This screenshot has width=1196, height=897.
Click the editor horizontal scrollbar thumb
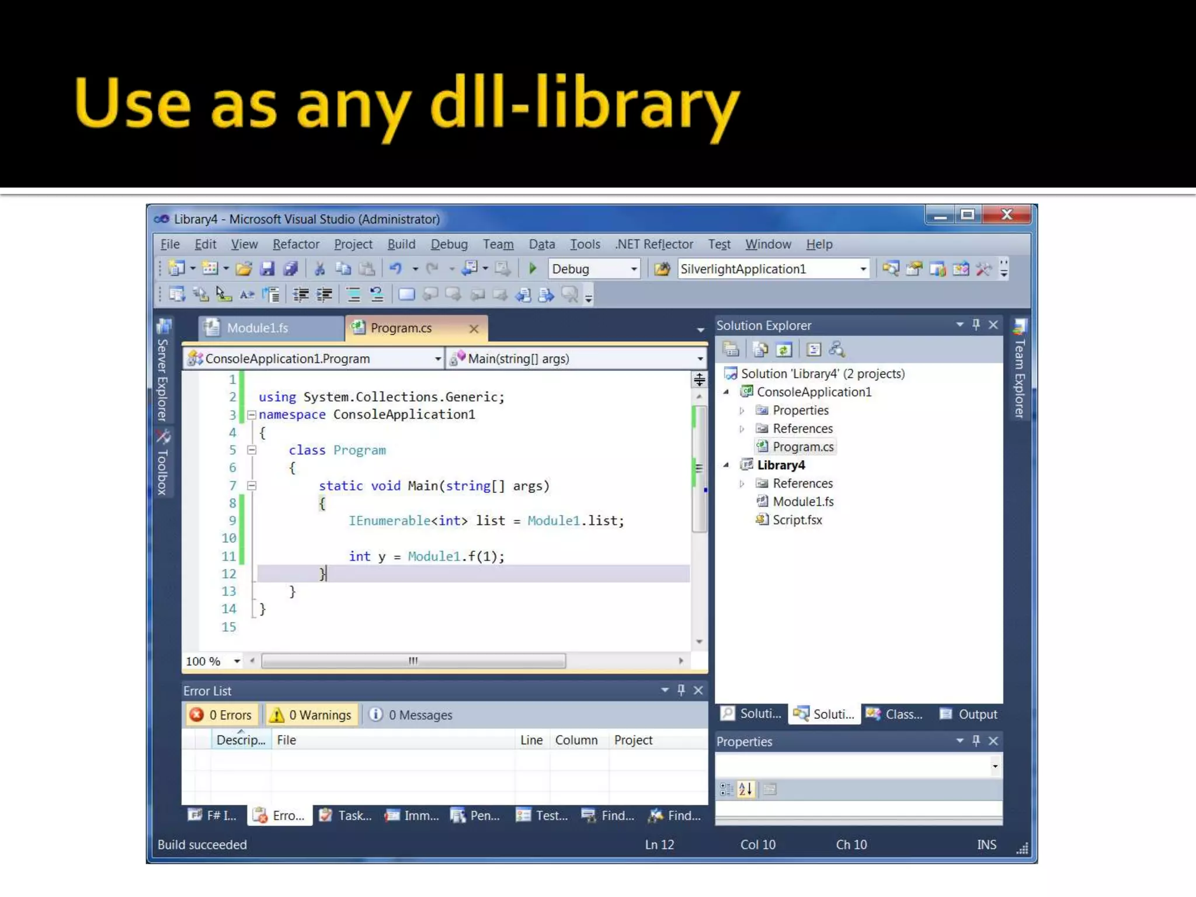pos(413,661)
